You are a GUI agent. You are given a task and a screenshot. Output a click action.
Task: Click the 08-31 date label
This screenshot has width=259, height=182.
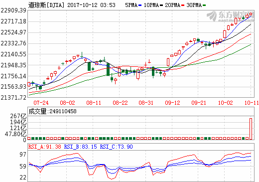pyautogui.click(x=146, y=103)
